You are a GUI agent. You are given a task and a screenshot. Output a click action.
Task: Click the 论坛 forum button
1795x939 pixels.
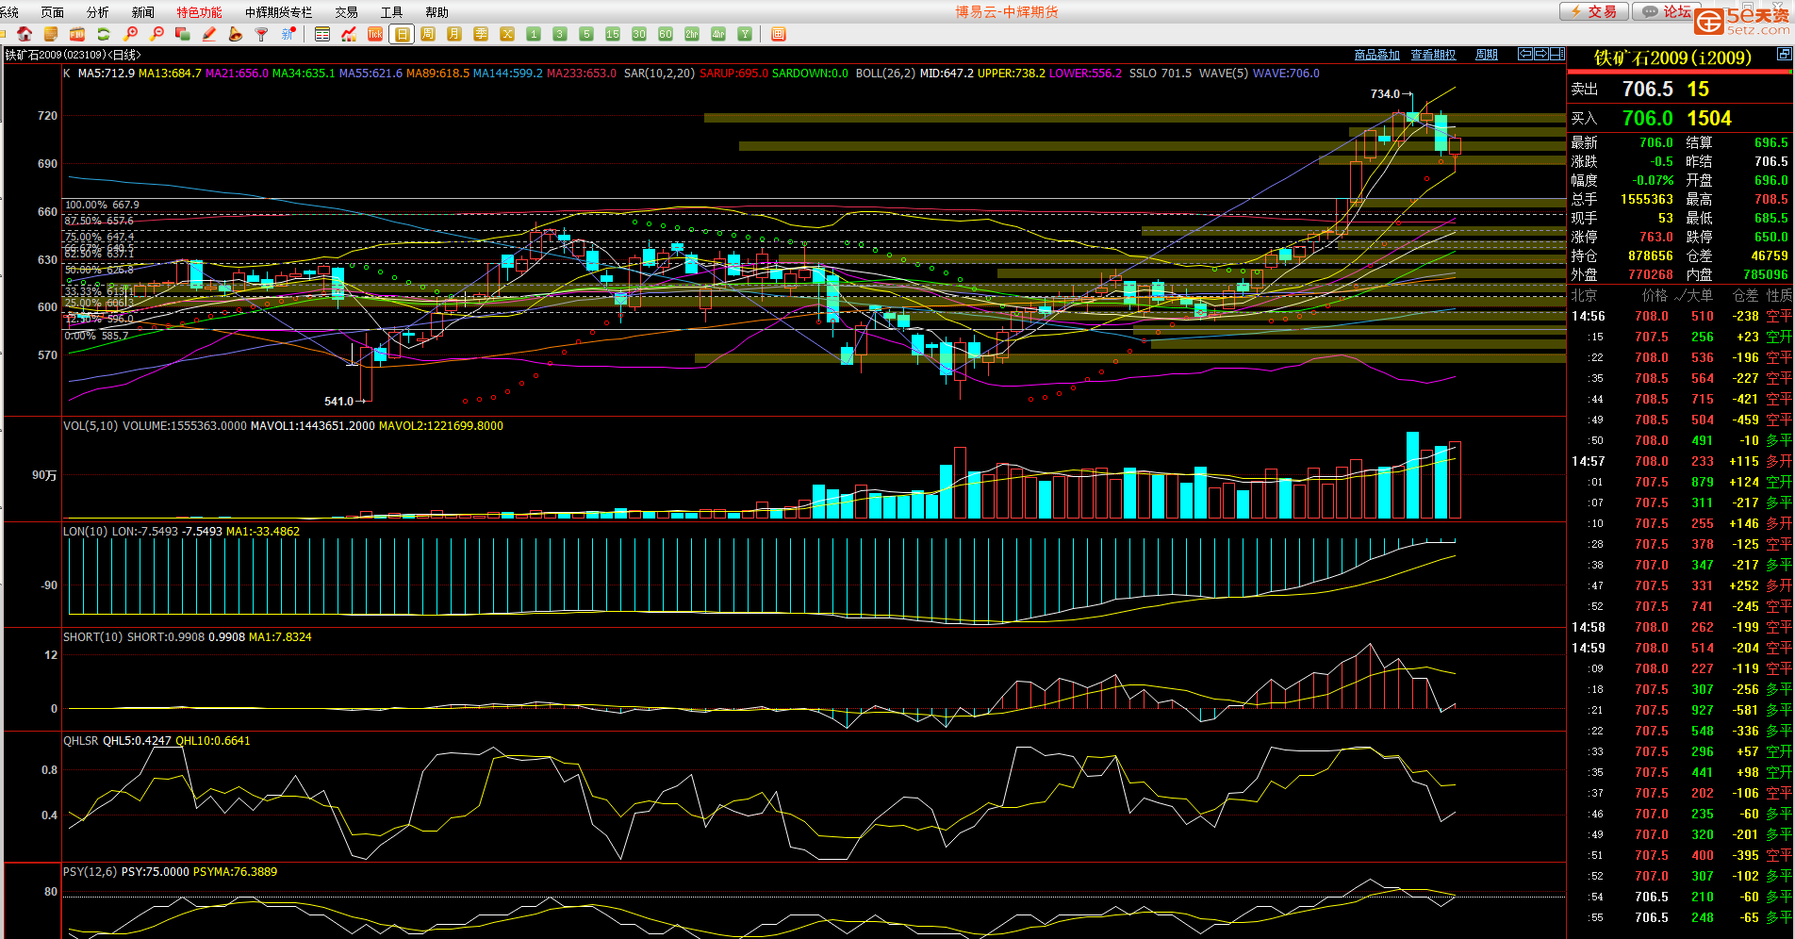pyautogui.click(x=1668, y=11)
